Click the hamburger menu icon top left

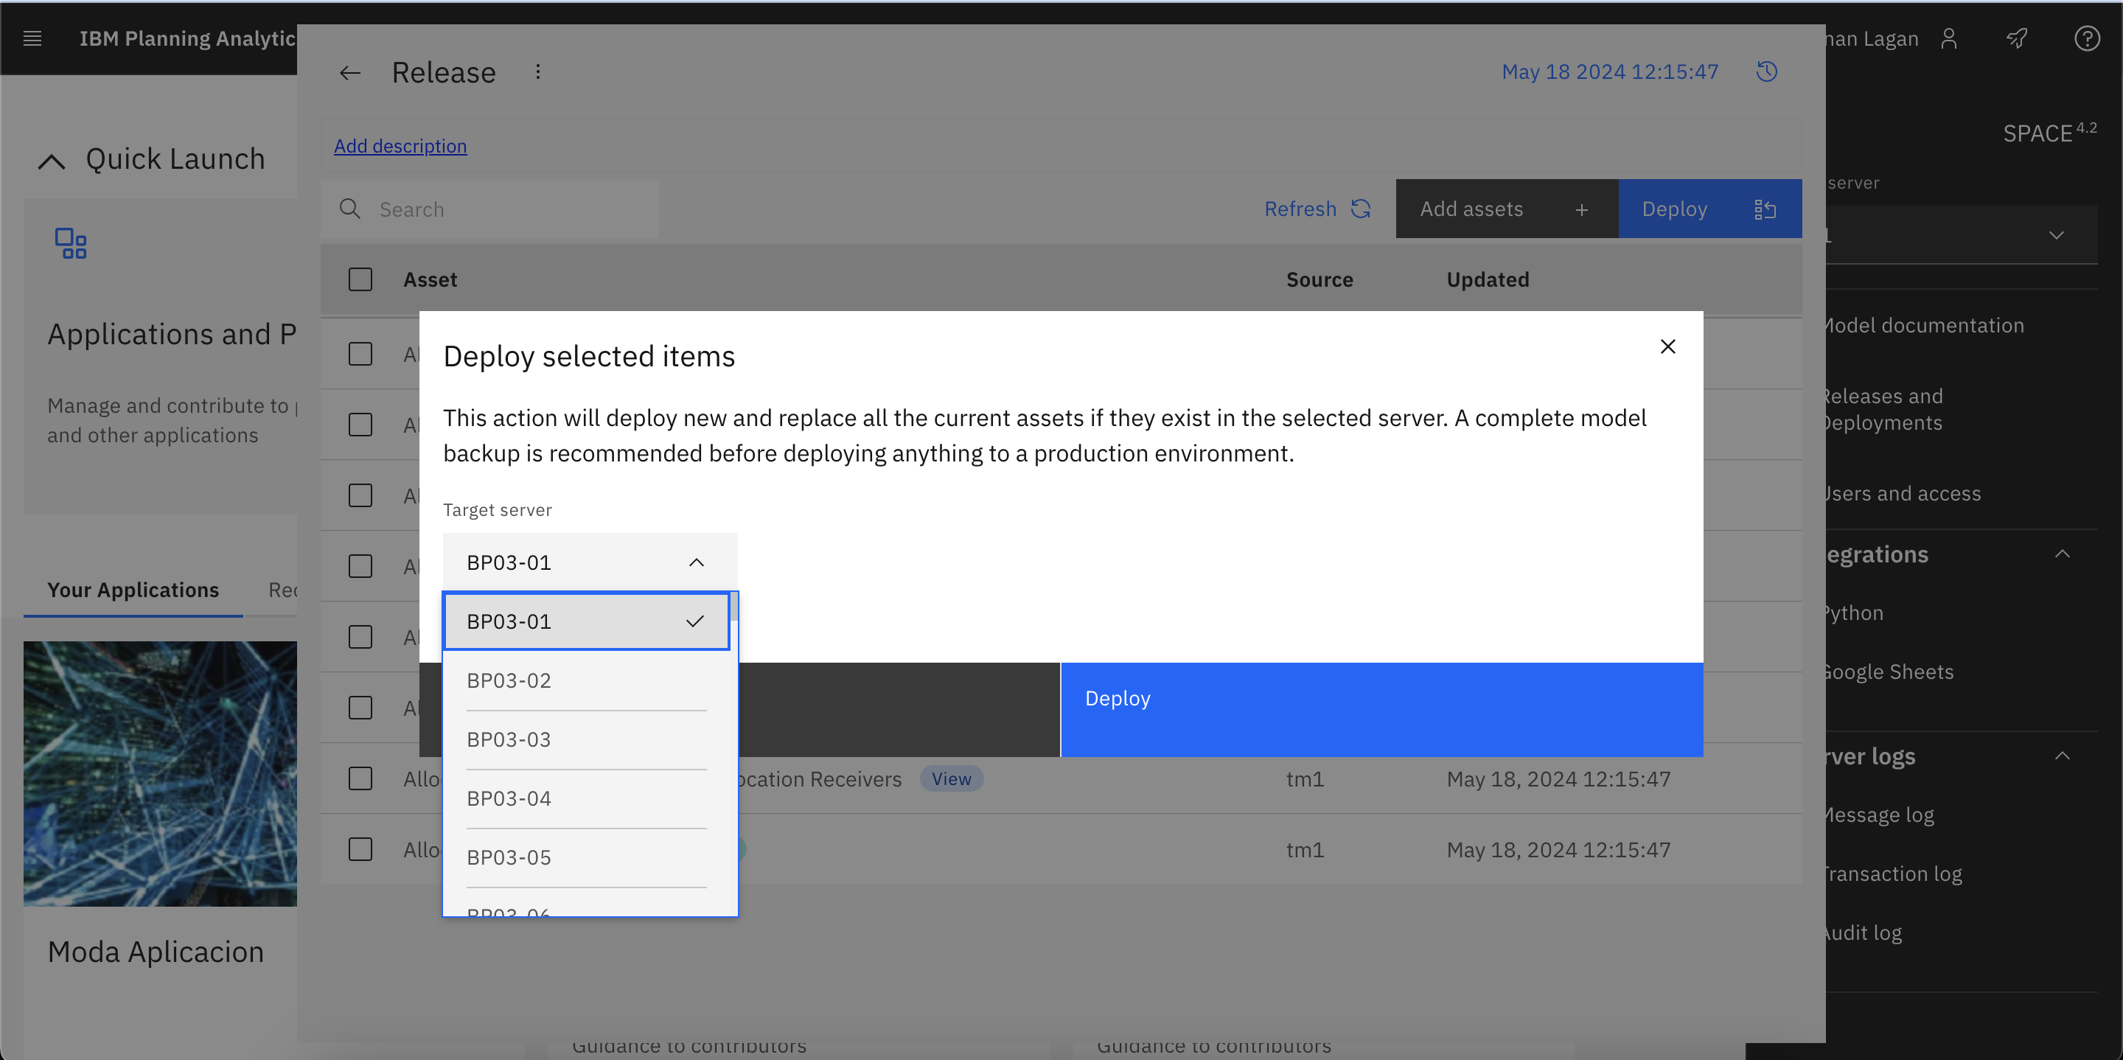click(32, 38)
